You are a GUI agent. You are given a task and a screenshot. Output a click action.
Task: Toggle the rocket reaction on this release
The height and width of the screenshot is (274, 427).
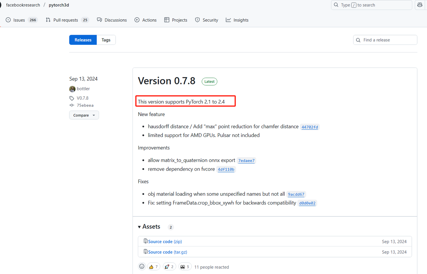tap(169, 266)
